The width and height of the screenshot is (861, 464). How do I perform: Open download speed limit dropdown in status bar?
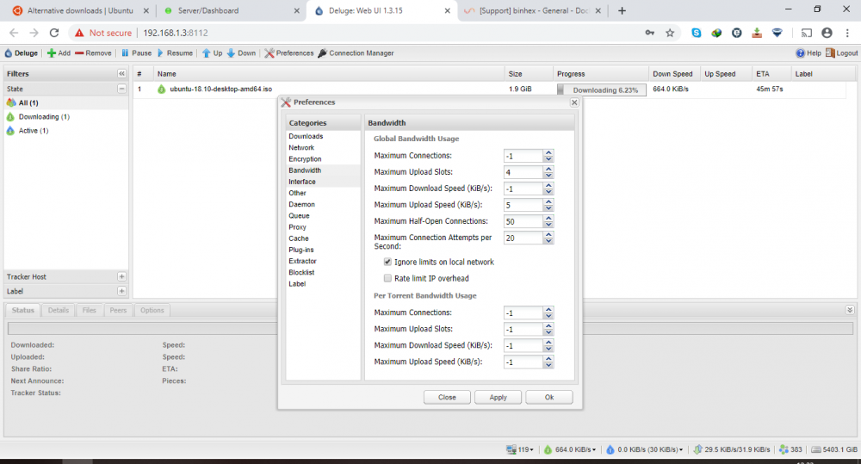(x=570, y=449)
